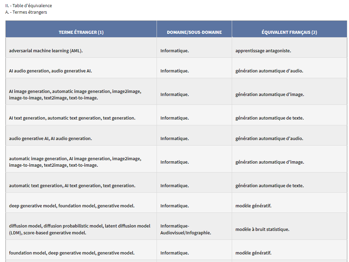Viewport: 349px width, 262px height.
Task: Click "deep generative model, foundation model" term
Action: (x=73, y=206)
